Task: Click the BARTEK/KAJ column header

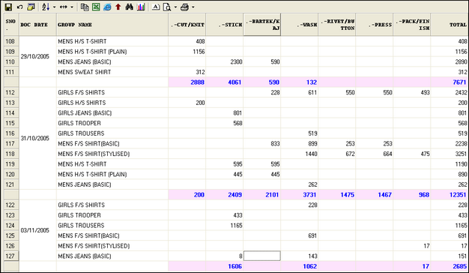Action: click(262, 25)
